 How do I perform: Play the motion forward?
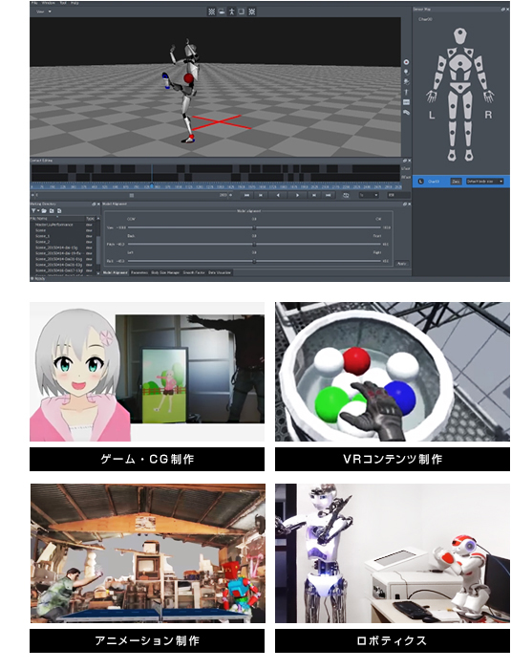pos(297,195)
